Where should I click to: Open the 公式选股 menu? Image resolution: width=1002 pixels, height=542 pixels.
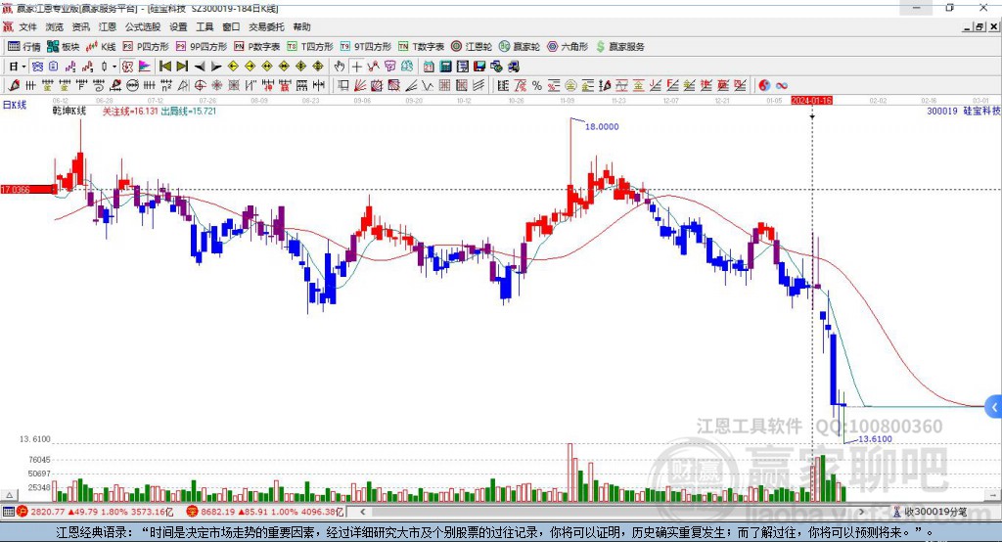point(143,26)
